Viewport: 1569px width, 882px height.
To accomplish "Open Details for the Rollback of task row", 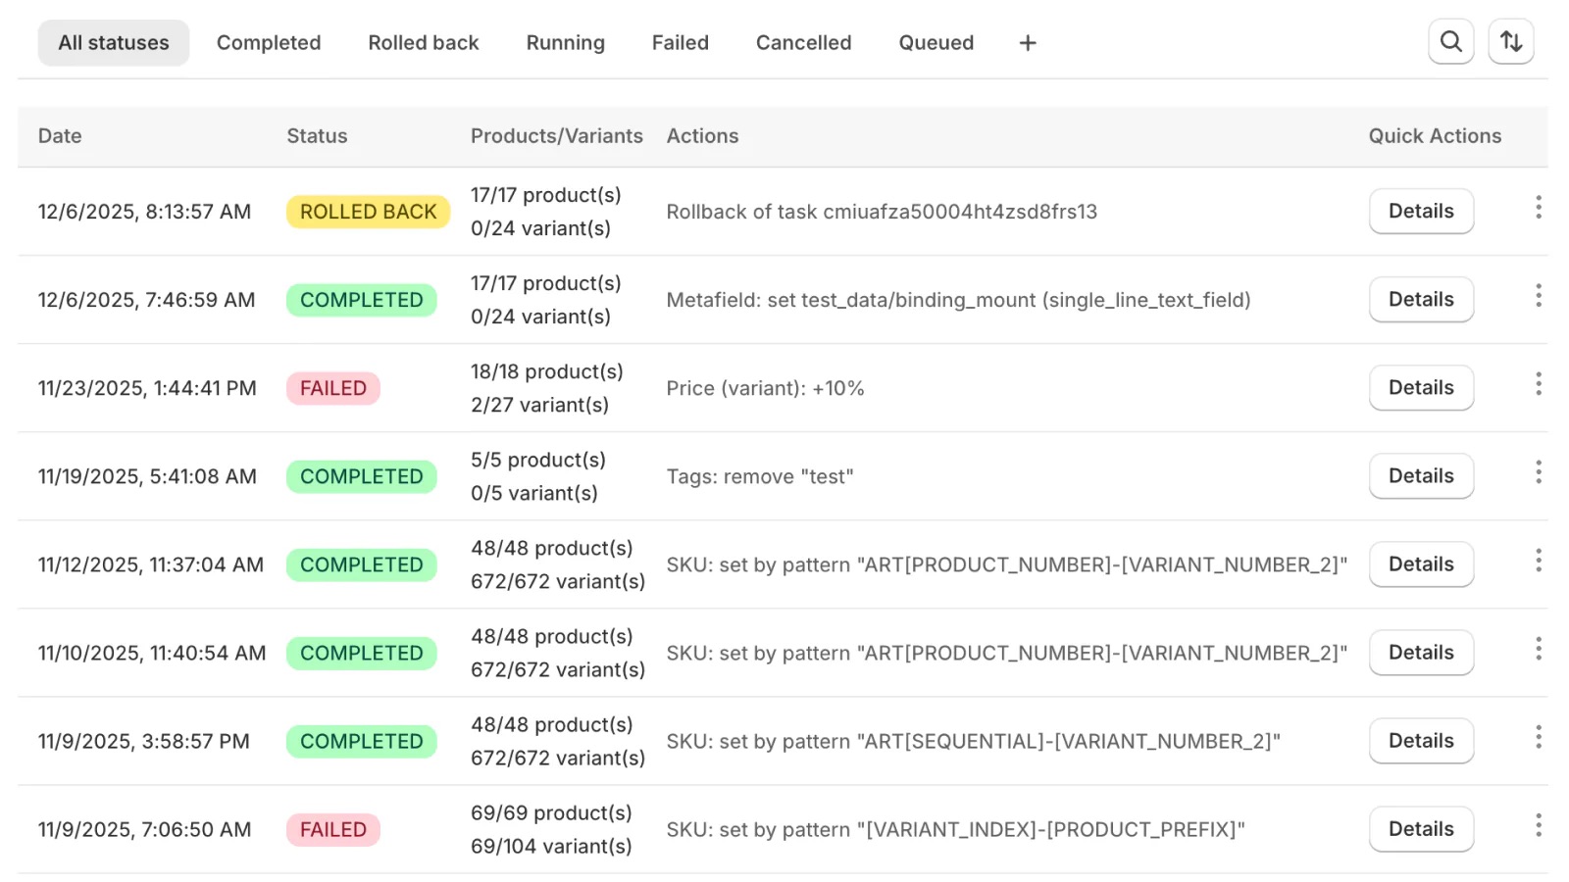I will click(1421, 212).
